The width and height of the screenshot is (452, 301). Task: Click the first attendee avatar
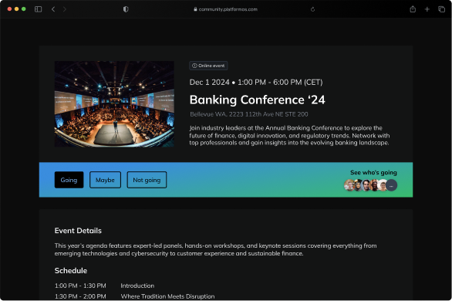[x=349, y=185]
